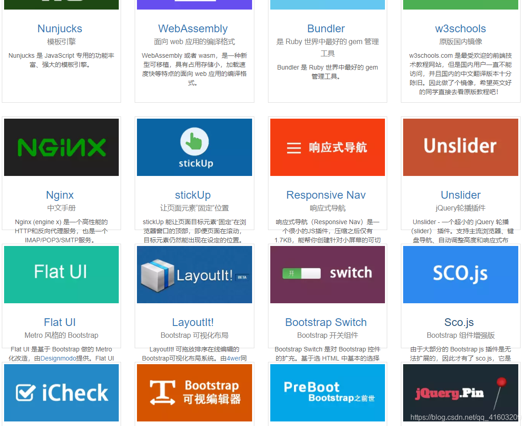
Task: Click the Bundler gem 管理工具 subtitle
Action: point(328,47)
